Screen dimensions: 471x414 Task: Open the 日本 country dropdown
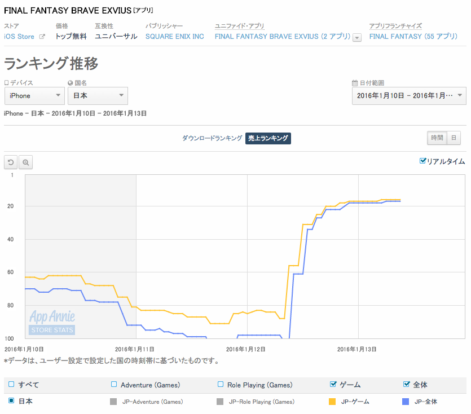pos(98,96)
